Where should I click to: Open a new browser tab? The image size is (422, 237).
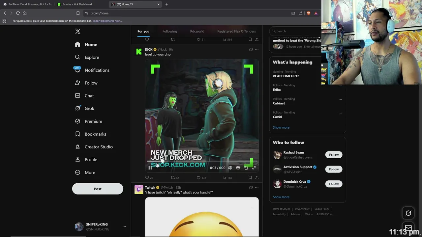point(166,4)
